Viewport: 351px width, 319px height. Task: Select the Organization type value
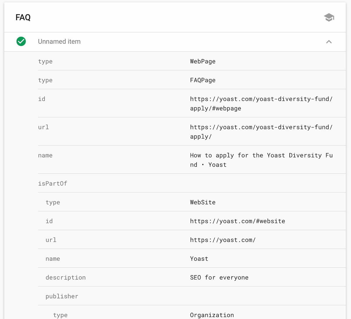(212, 315)
